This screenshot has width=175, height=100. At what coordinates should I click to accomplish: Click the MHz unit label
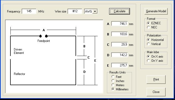click(41, 11)
